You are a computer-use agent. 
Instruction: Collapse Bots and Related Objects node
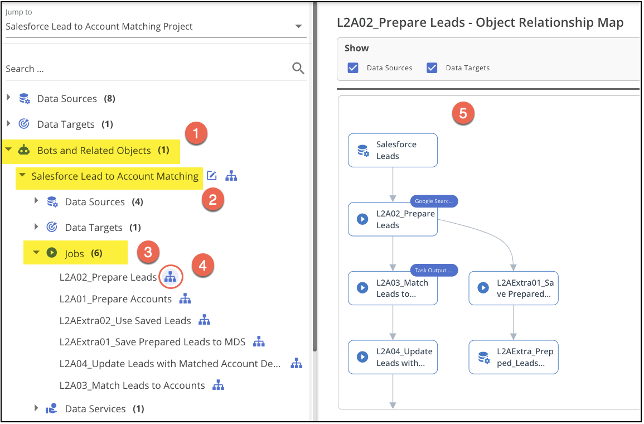pyautogui.click(x=8, y=150)
